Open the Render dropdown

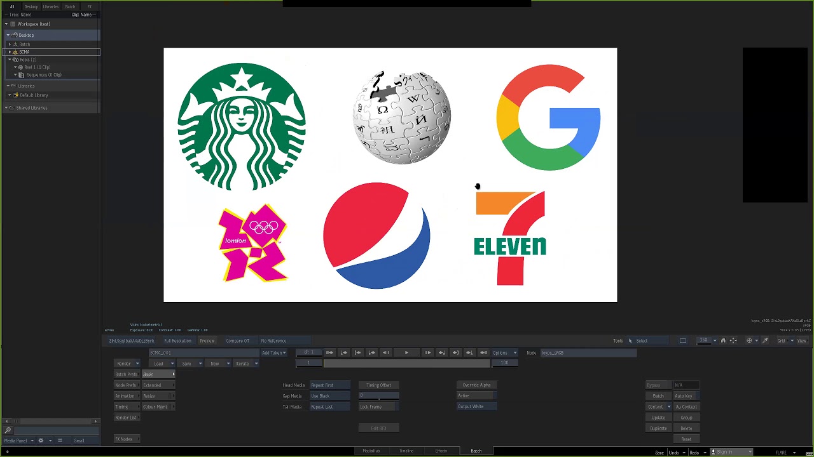pos(127,364)
